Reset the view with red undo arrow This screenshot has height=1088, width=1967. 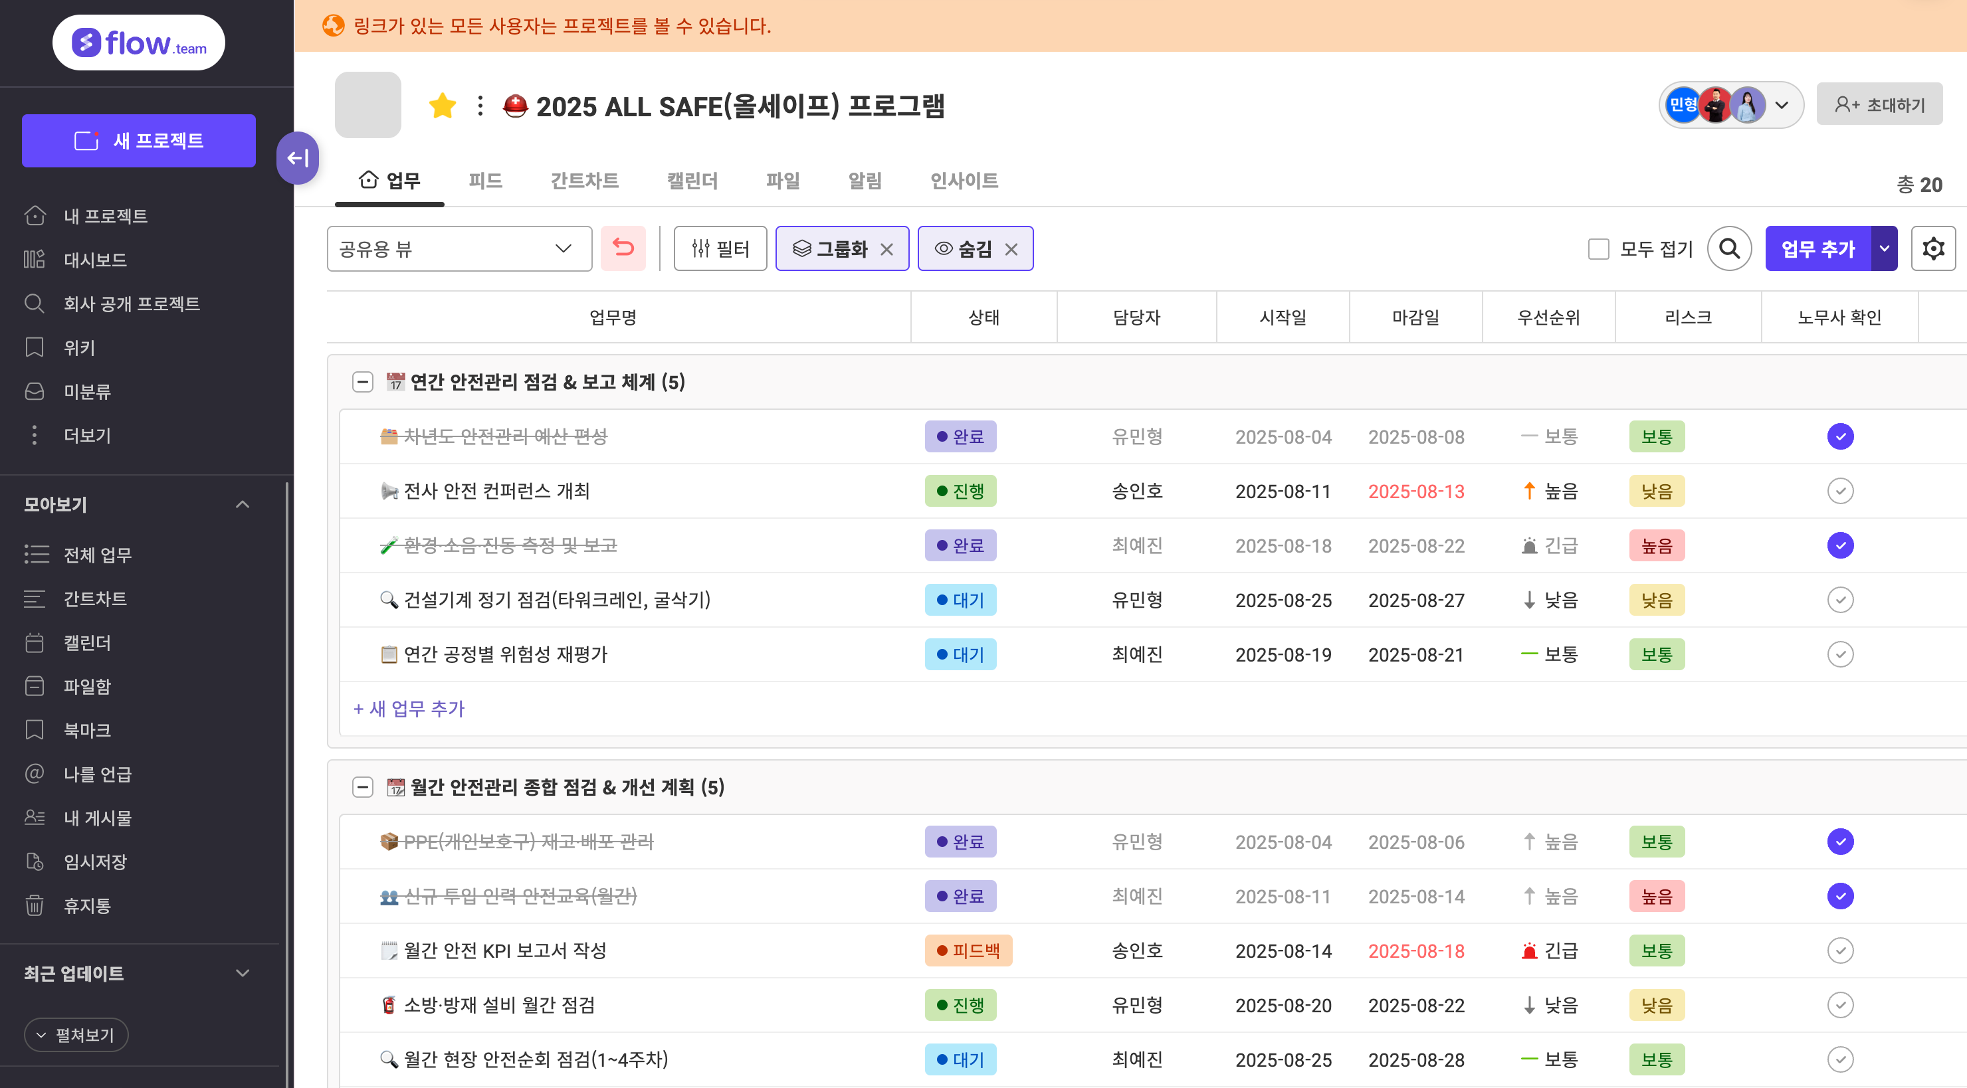pos(623,248)
